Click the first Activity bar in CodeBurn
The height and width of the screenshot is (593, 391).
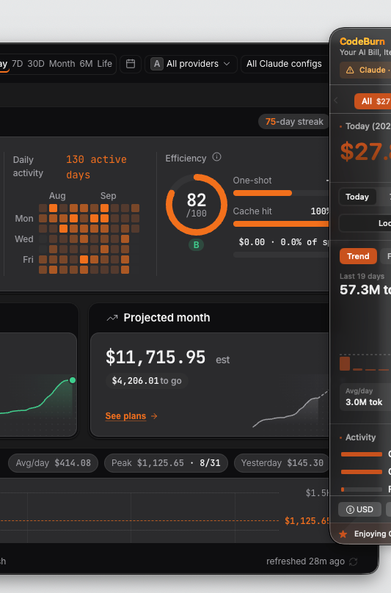tap(362, 454)
